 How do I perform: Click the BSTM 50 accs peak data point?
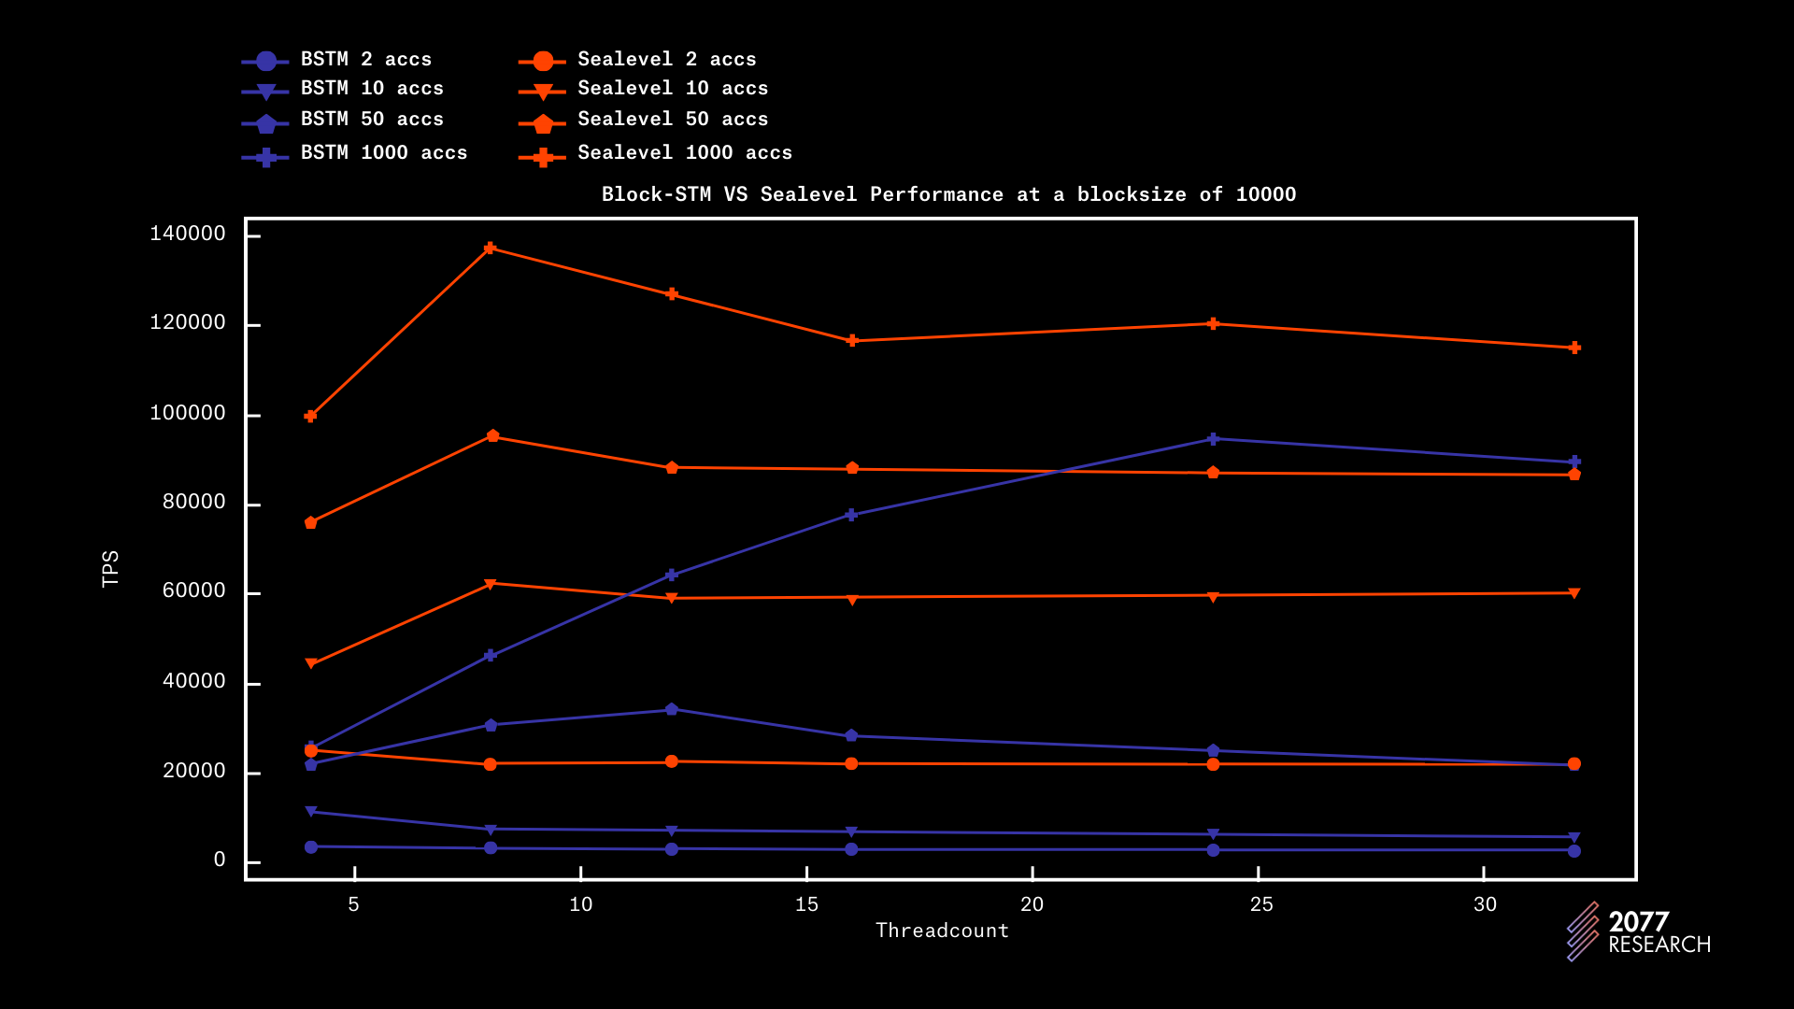(x=671, y=709)
